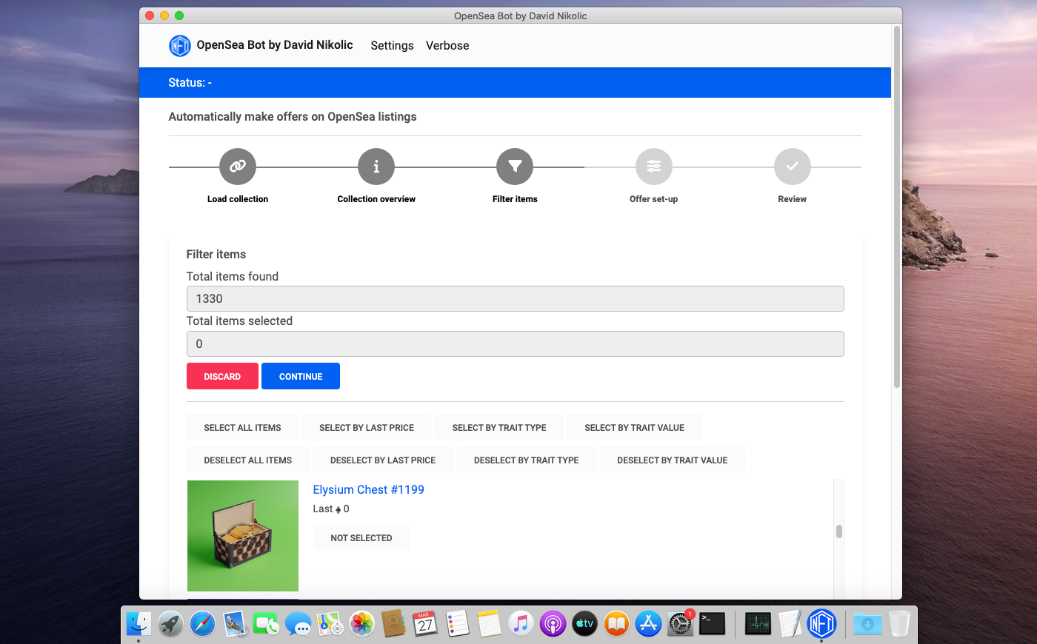
Task: Open Contacts from the Dock
Action: pos(393,624)
